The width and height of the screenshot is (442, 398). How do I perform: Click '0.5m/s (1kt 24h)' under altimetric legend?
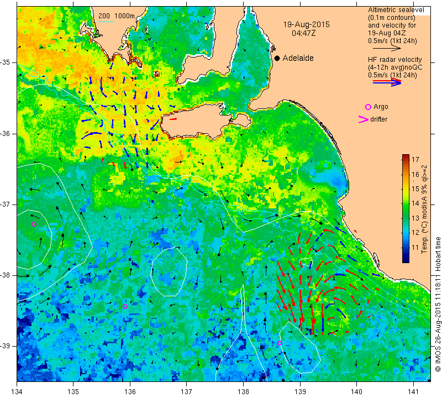392,41
